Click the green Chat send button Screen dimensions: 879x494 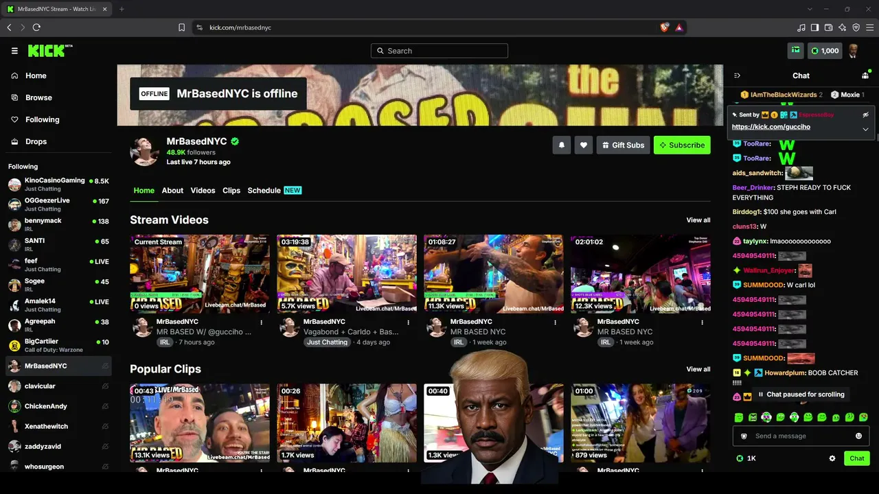tap(856, 458)
